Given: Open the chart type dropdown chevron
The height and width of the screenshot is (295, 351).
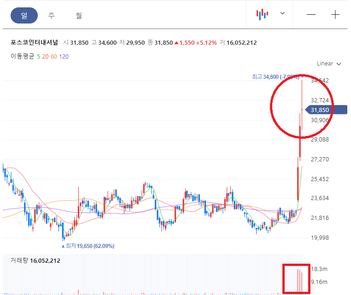Looking at the screenshot, I should [x=282, y=13].
